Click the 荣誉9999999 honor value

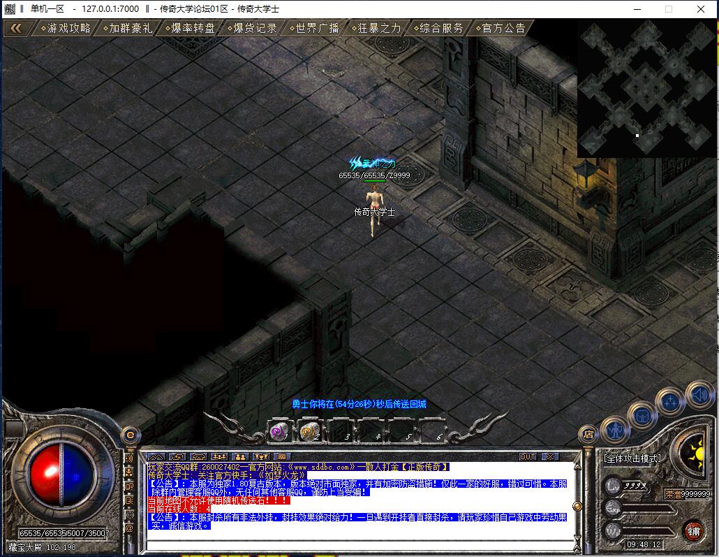coord(688,494)
